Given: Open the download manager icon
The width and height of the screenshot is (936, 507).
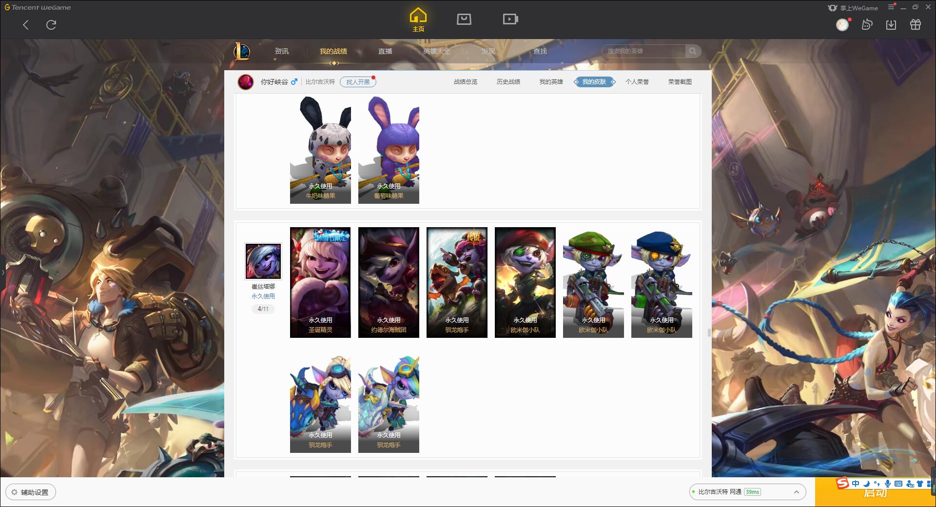Looking at the screenshot, I should [891, 25].
